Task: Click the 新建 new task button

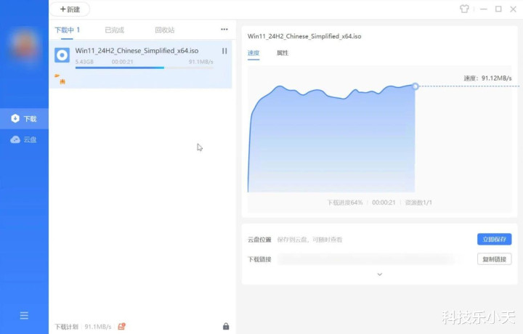Action: pyautogui.click(x=70, y=9)
